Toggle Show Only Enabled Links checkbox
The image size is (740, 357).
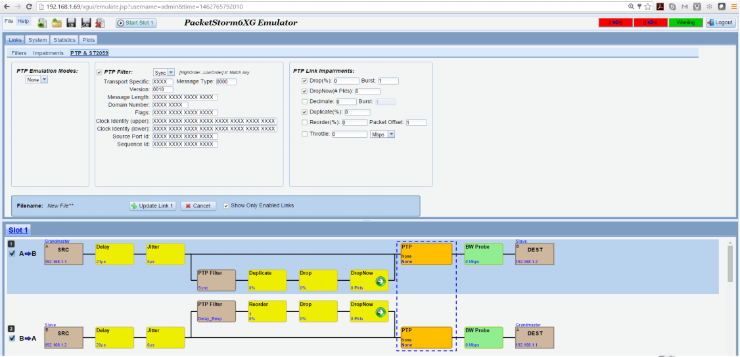point(226,206)
